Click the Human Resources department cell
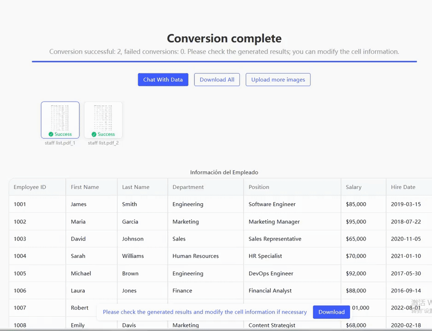Screen dimensions: 432x331 click(196, 256)
